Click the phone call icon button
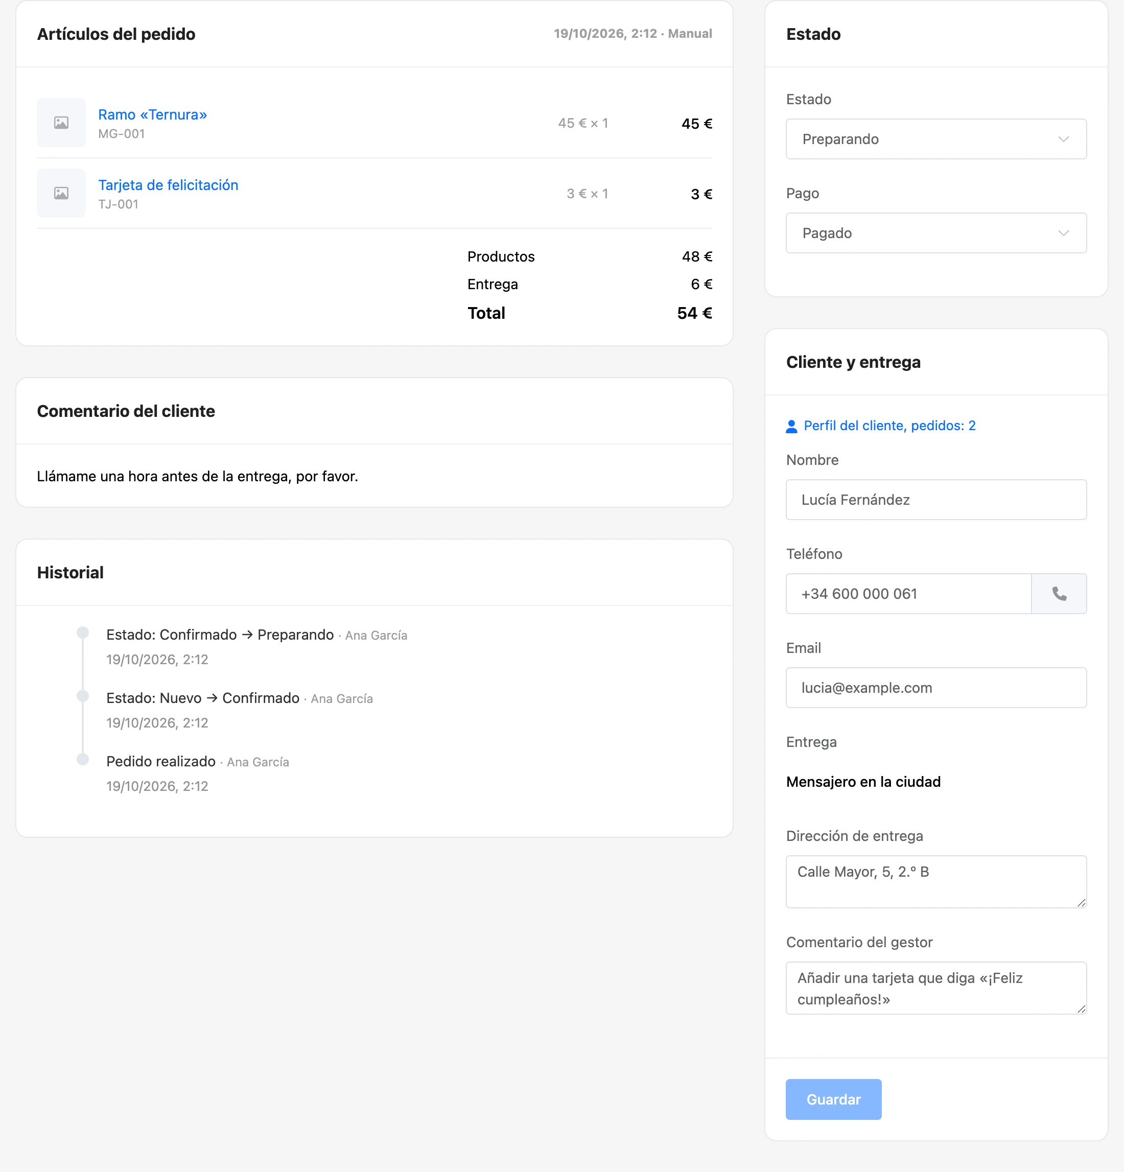 1059,594
